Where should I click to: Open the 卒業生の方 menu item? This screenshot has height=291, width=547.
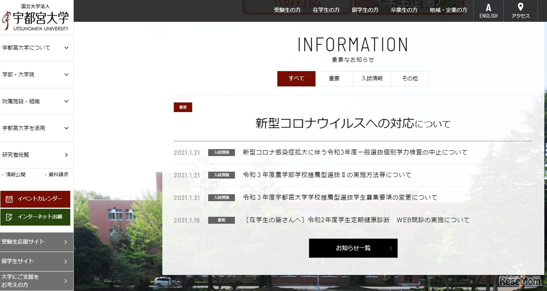coord(404,10)
